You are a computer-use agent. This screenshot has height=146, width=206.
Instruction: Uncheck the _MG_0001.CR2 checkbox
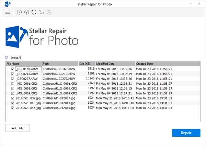tap(13, 84)
